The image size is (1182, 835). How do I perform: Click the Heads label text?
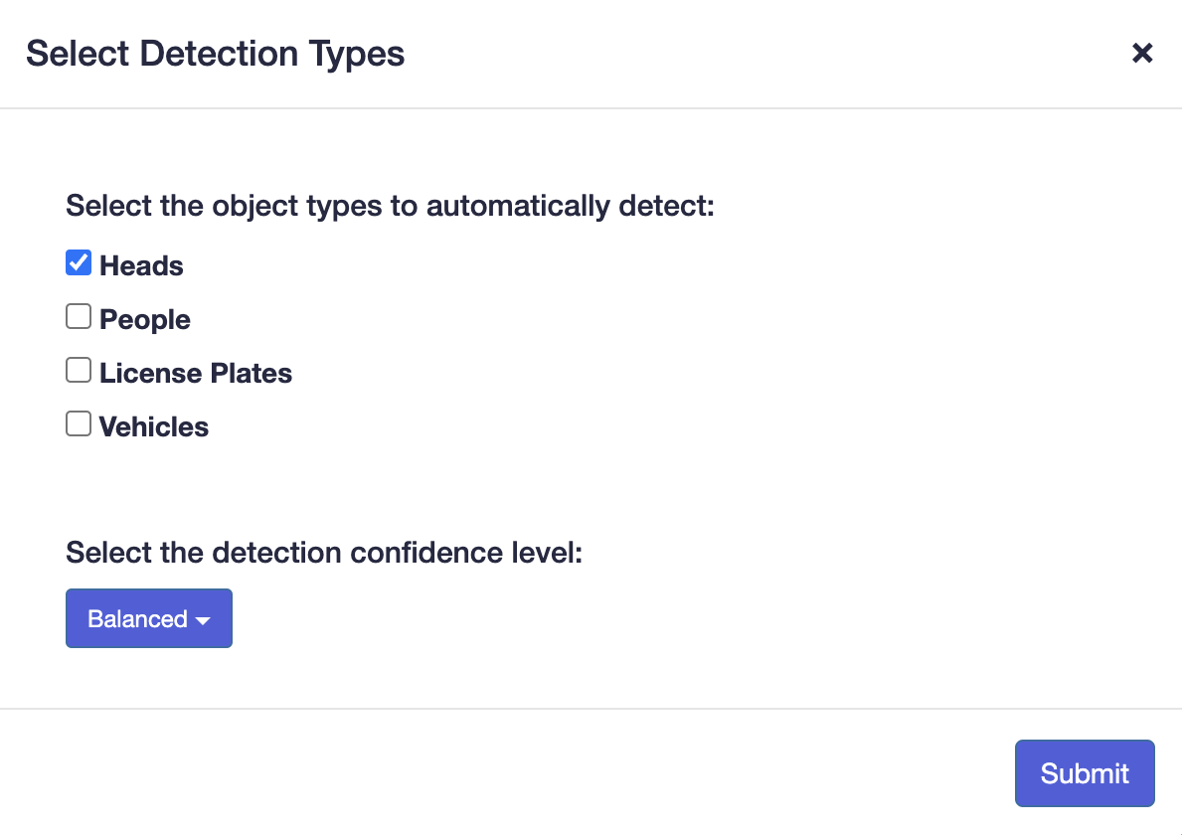point(141,266)
